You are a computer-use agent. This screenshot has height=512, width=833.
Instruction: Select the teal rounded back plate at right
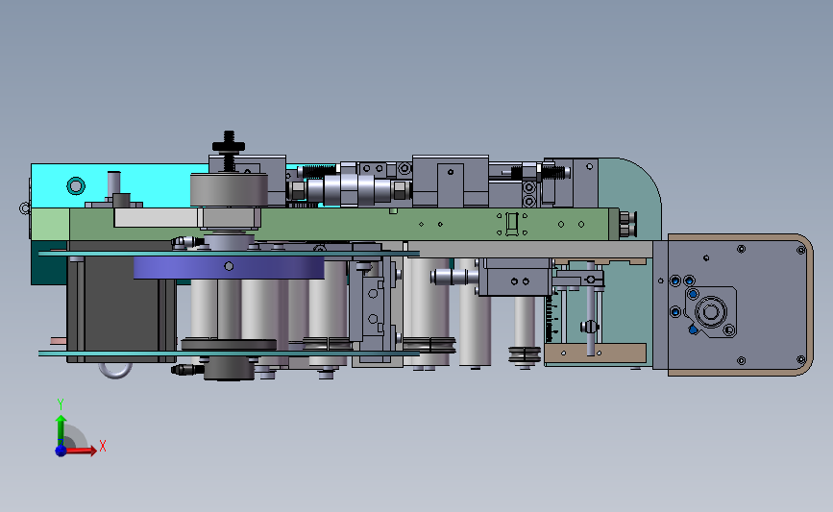629,197
